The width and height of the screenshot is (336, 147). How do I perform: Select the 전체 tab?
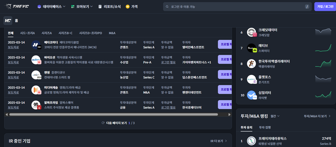point(11,33)
